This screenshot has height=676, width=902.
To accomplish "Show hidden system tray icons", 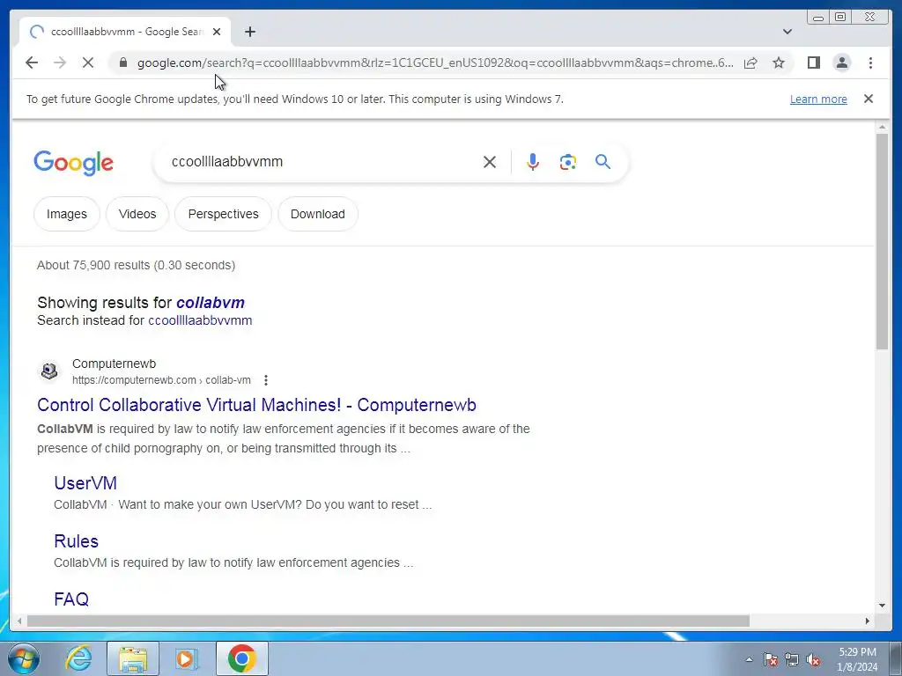I will (749, 659).
